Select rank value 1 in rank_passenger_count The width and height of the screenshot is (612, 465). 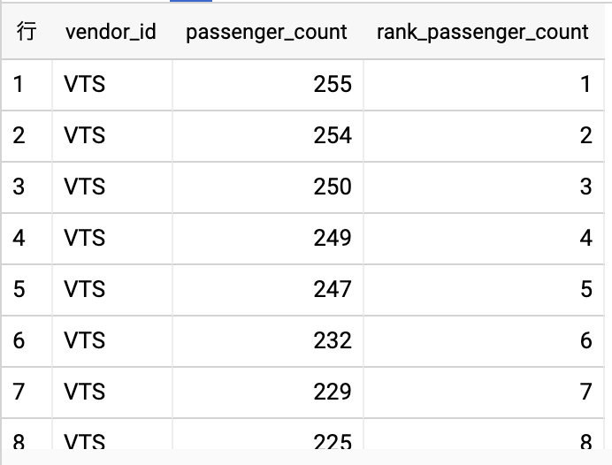(x=585, y=84)
